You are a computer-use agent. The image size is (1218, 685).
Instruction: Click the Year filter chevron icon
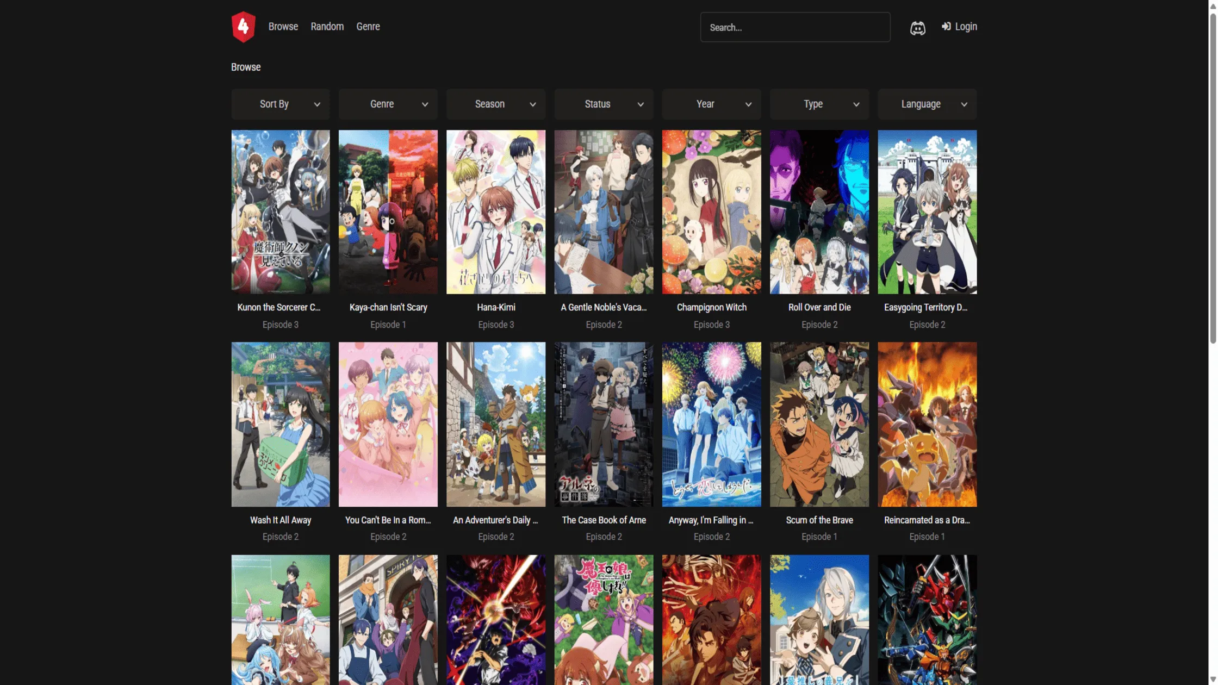(748, 104)
